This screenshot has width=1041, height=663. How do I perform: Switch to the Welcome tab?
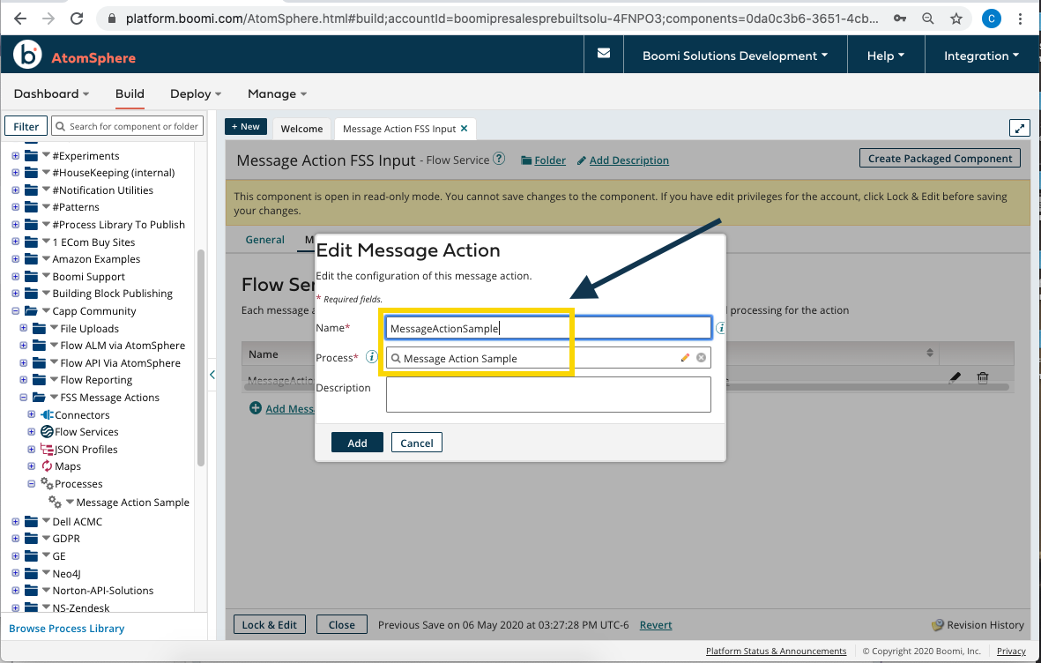click(x=301, y=128)
